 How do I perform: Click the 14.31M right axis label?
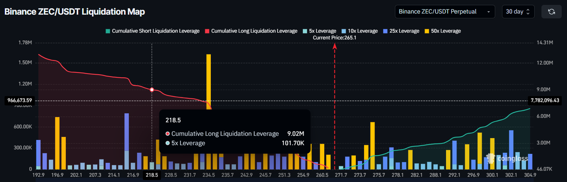[546, 43]
